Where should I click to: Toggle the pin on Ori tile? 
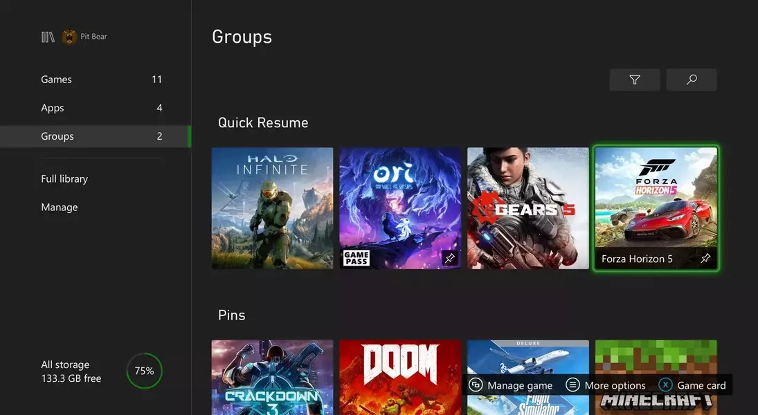[449, 258]
